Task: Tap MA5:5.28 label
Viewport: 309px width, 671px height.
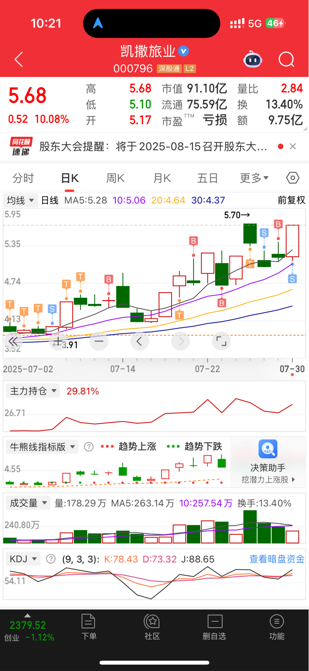Action: pos(86,200)
